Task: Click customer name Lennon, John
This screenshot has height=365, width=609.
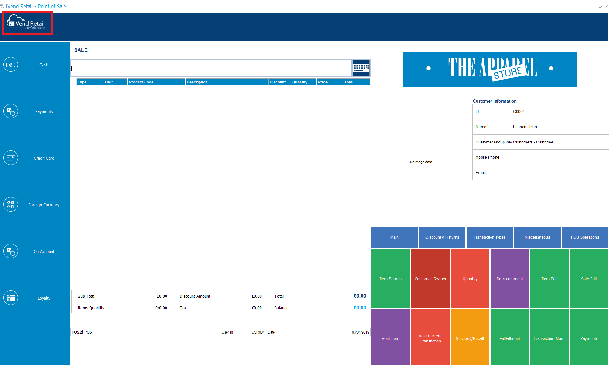Action: 525,127
